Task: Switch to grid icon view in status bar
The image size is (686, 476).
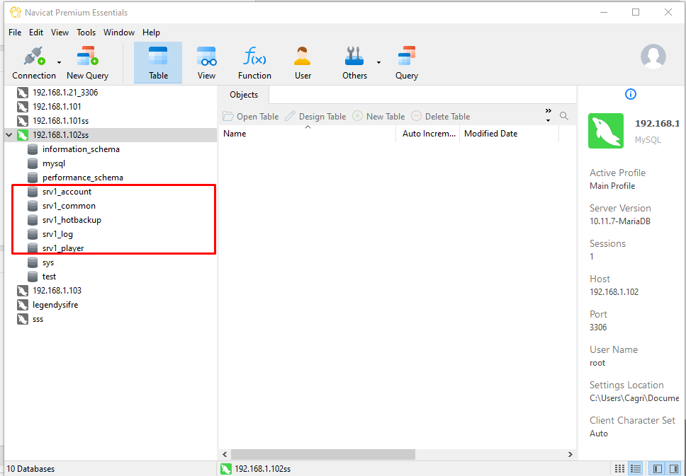Action: click(x=619, y=469)
